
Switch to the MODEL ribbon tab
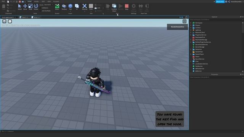(37, 2)
